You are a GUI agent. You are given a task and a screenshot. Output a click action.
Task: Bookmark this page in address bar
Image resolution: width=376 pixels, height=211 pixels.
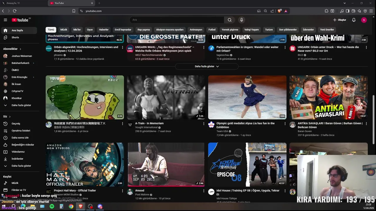[74, 11]
